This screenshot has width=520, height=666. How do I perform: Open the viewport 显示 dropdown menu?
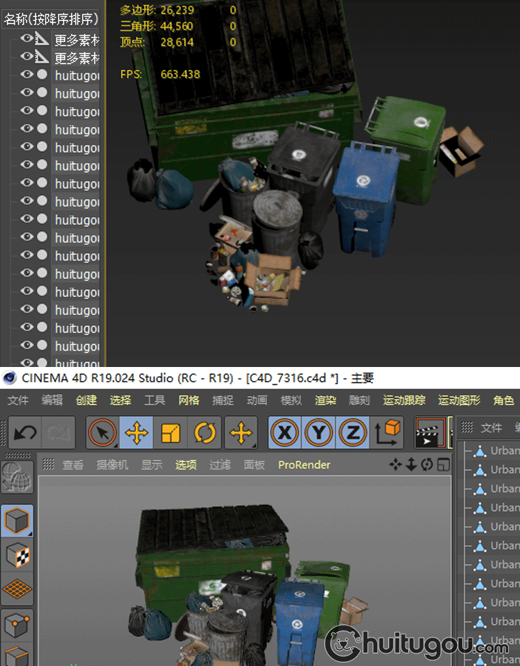point(152,465)
